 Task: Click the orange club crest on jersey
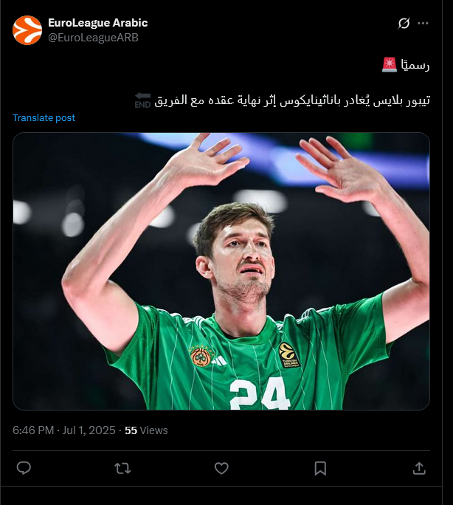[x=201, y=356]
